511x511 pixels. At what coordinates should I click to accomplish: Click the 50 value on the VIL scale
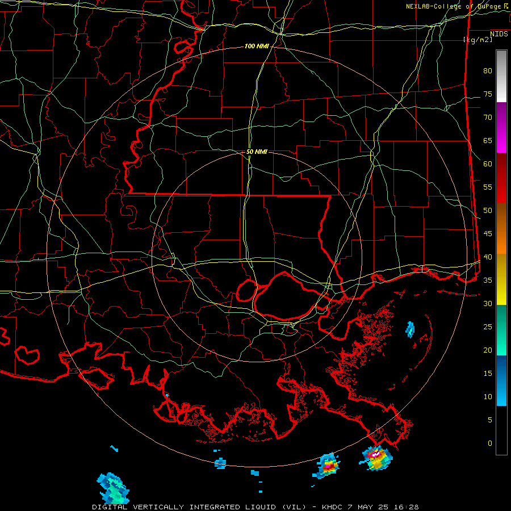488,211
